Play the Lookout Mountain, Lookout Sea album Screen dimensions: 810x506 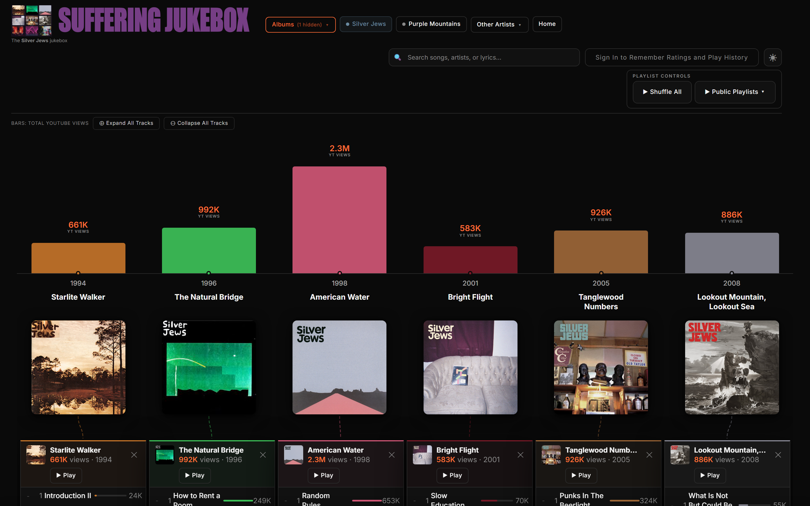(710, 475)
